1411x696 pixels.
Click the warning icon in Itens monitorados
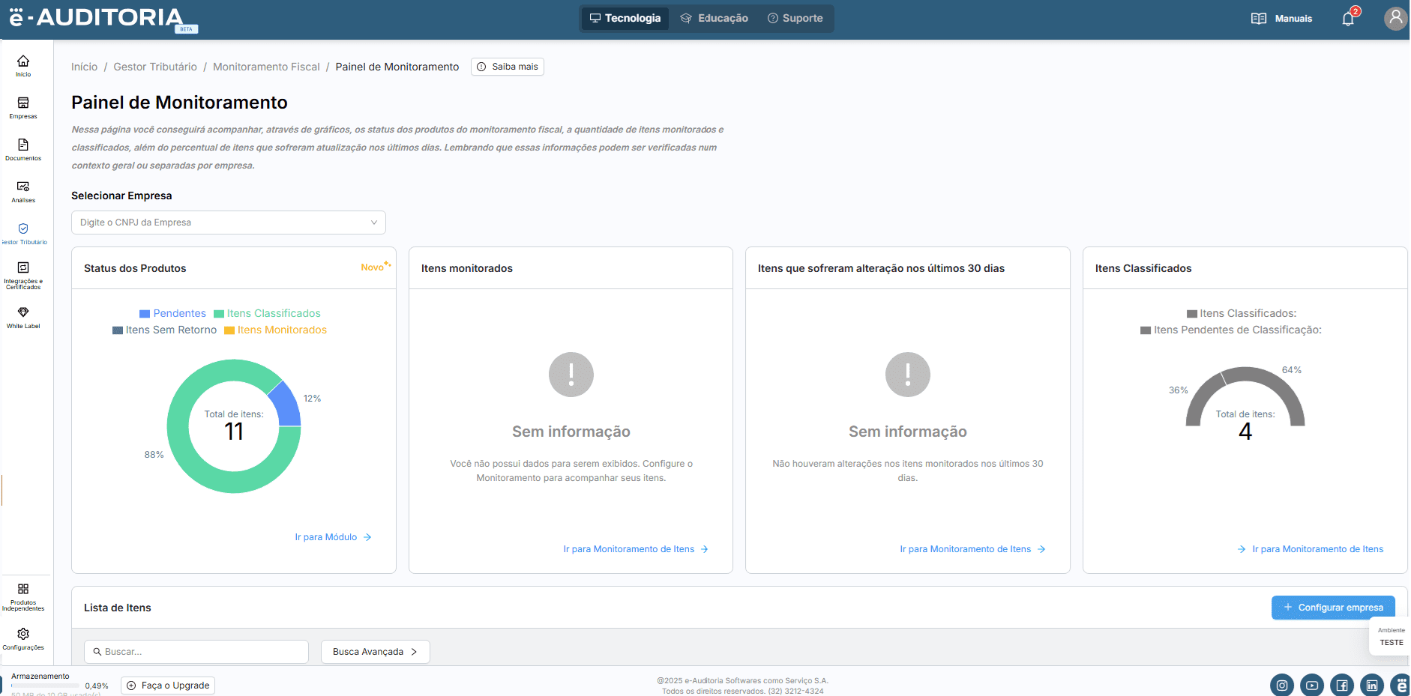coord(571,375)
